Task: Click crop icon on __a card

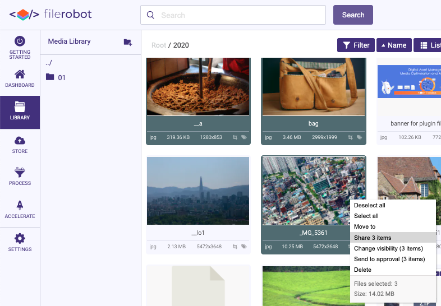Action: coord(235,137)
